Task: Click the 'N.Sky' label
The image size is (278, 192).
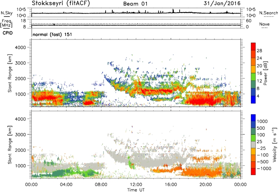Action: (7, 13)
